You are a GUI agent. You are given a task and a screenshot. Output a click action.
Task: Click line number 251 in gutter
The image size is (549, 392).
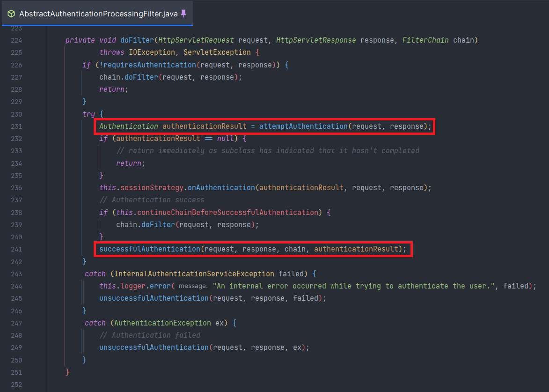[x=16, y=372]
